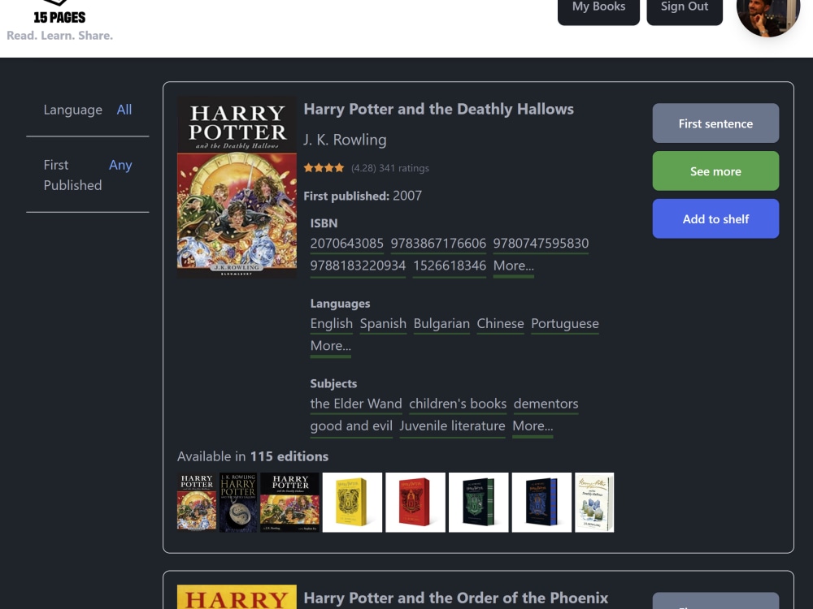The image size is (813, 609).
Task: Select the children's books subject
Action: click(x=458, y=404)
